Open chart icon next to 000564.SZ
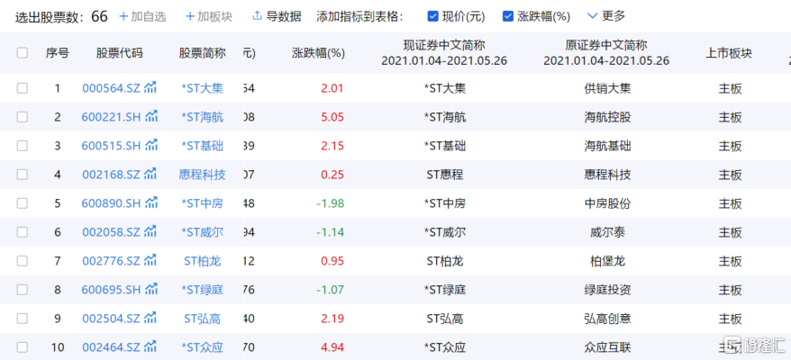Image resolution: width=791 pixels, height=360 pixels. point(150,87)
